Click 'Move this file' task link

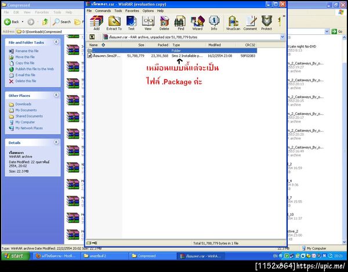click(25, 57)
